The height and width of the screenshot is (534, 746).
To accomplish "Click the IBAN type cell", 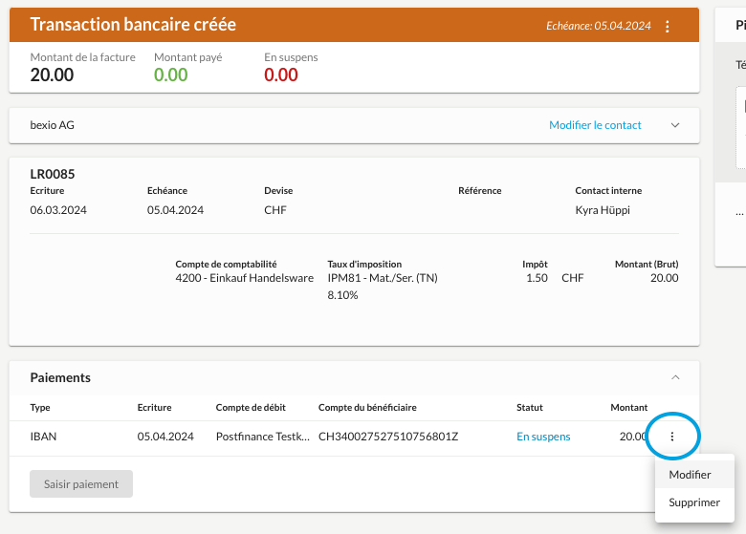I will click(43, 437).
